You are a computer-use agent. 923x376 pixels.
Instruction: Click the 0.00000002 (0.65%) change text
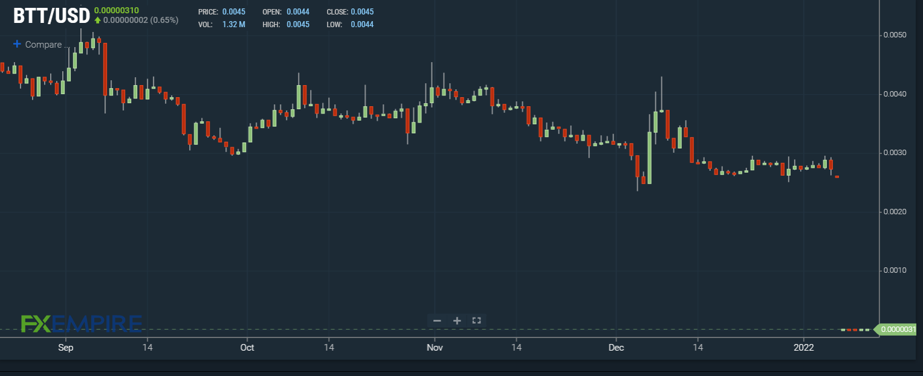140,20
